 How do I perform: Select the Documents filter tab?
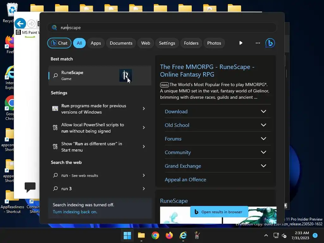[x=121, y=43]
